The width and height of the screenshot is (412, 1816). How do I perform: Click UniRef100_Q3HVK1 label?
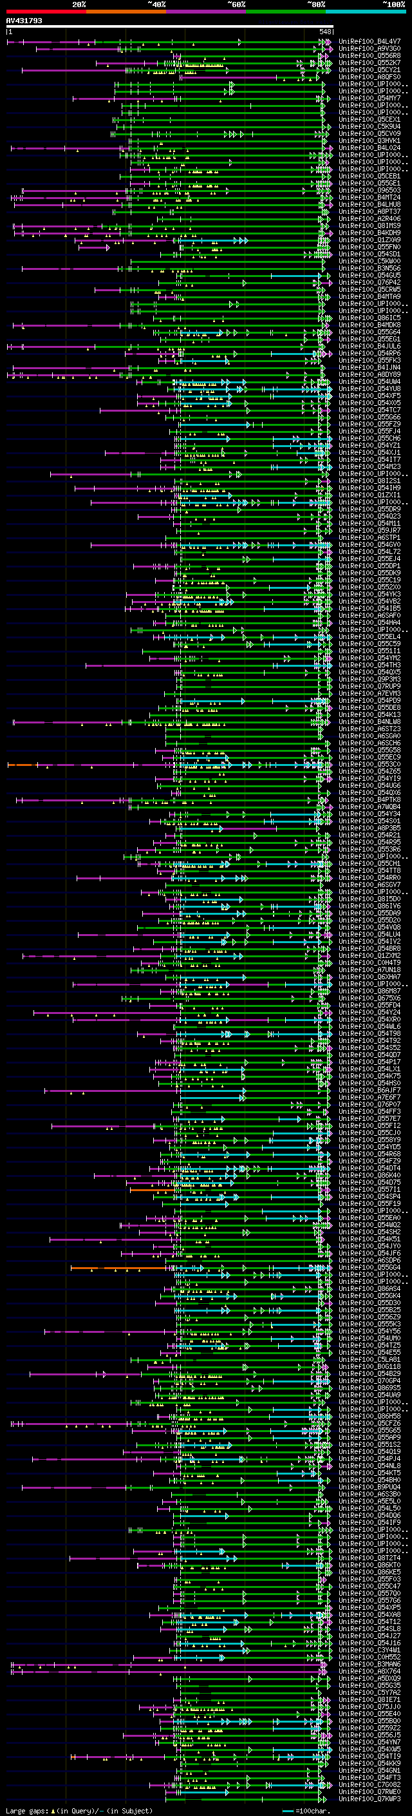pos(370,141)
